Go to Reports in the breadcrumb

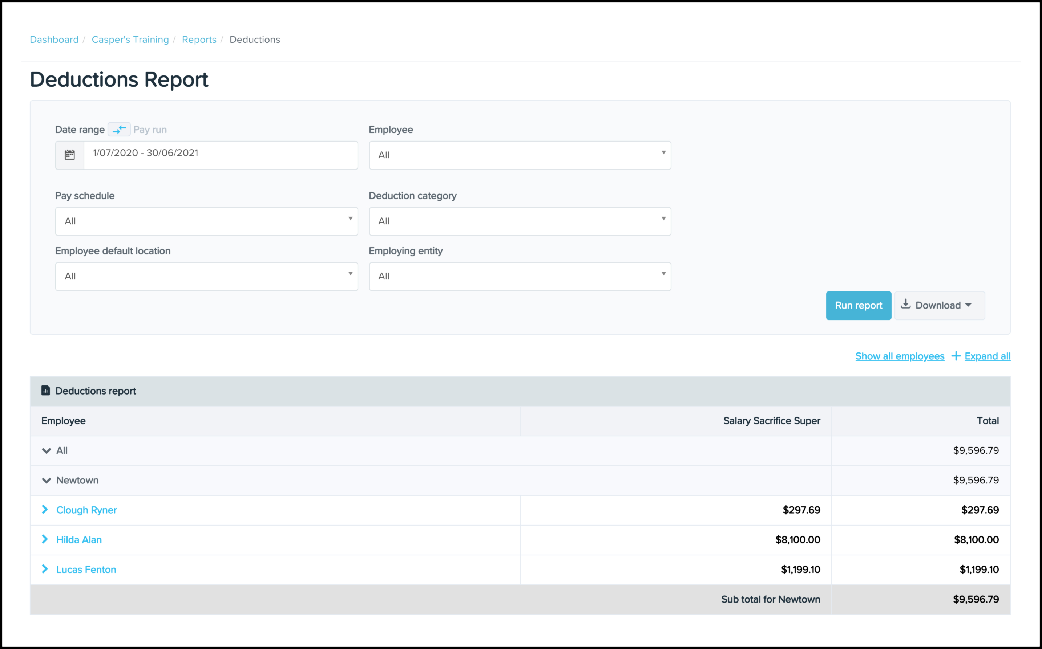pyautogui.click(x=199, y=40)
